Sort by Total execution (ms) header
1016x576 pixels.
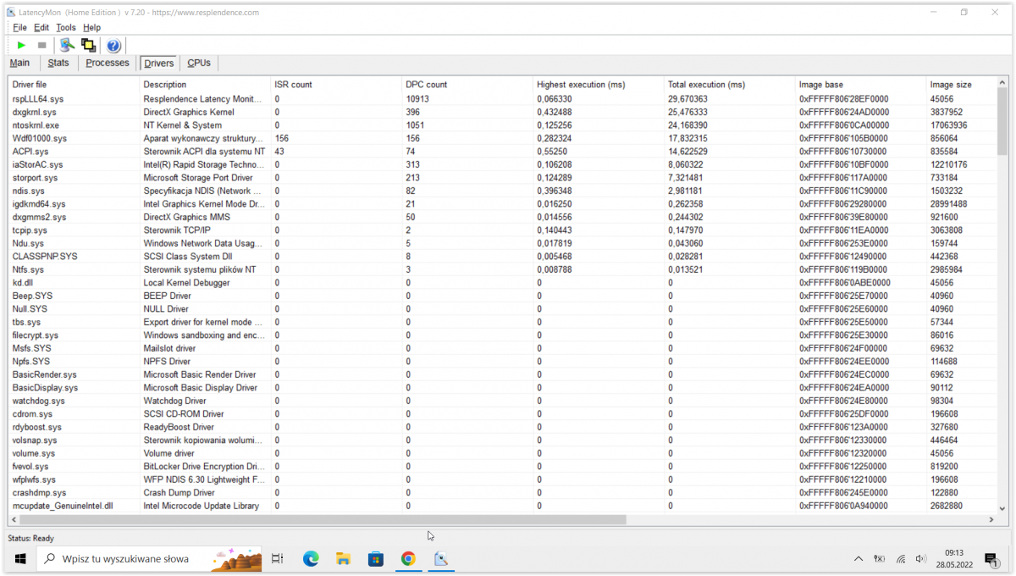[x=730, y=85]
